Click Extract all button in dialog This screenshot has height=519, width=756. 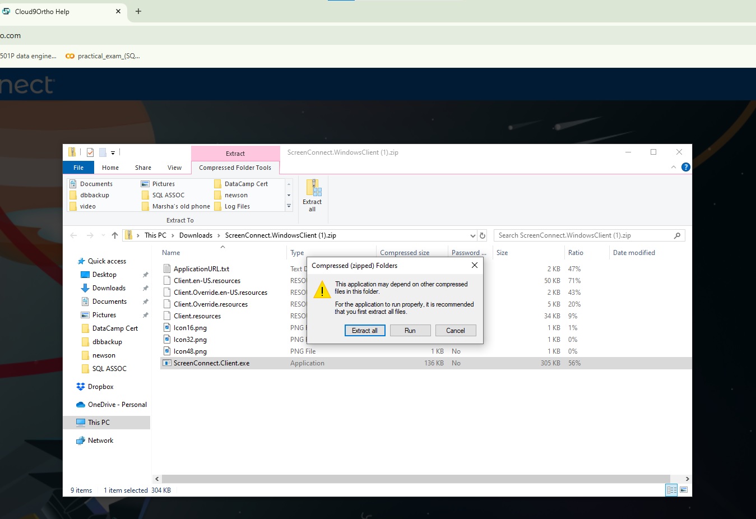point(365,331)
